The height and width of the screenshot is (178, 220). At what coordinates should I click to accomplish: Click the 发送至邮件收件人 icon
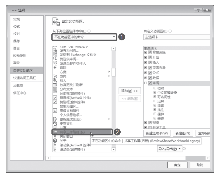pos(55,63)
